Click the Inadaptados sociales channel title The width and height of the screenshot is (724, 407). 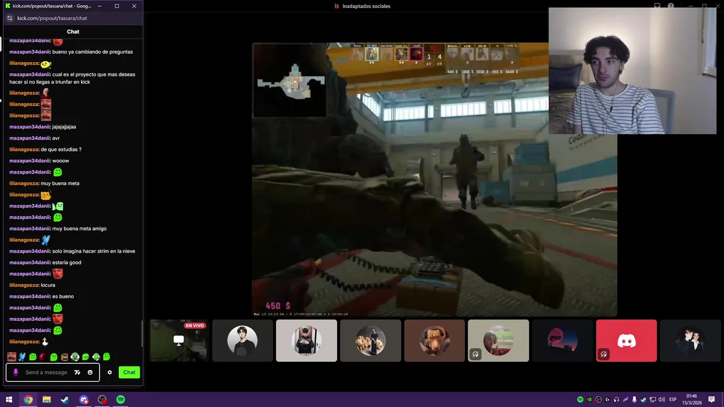[366, 6]
